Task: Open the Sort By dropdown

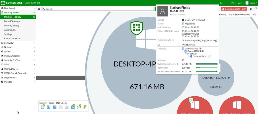Action: 242,14
